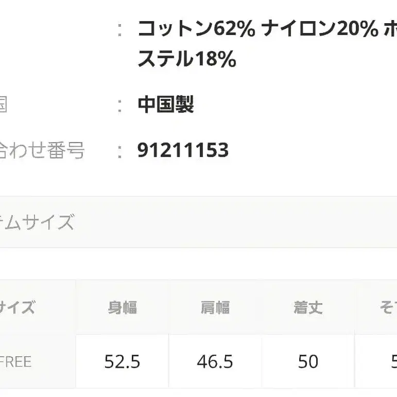Select the 中国製 country value

point(166,105)
